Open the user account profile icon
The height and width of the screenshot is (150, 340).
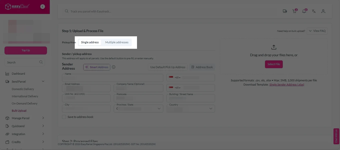pyautogui.click(x=323, y=11)
